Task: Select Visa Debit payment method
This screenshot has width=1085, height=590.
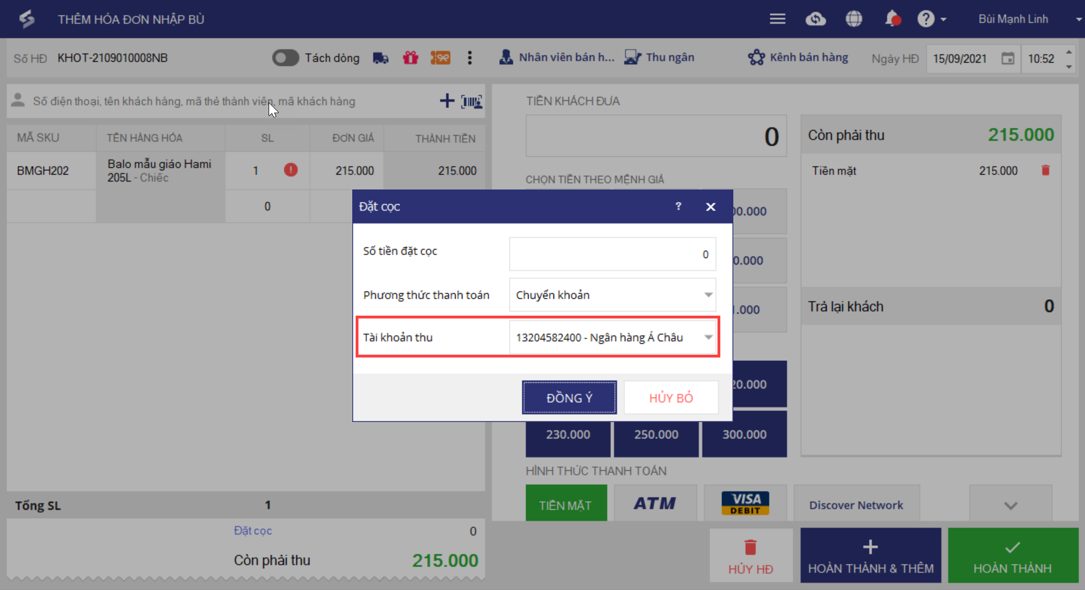Action: point(745,503)
